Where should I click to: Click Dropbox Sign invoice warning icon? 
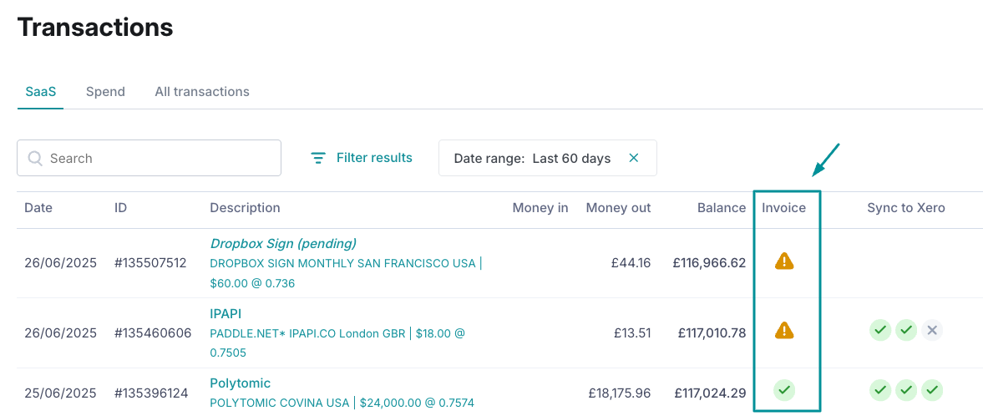pos(784,261)
